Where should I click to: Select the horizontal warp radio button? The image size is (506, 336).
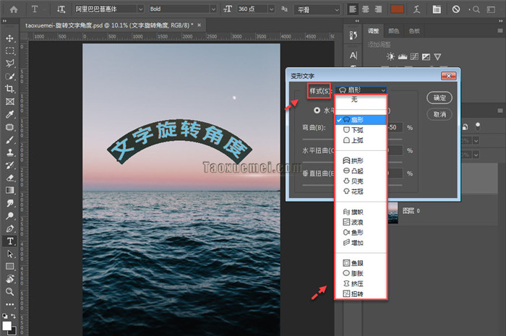pyautogui.click(x=317, y=111)
